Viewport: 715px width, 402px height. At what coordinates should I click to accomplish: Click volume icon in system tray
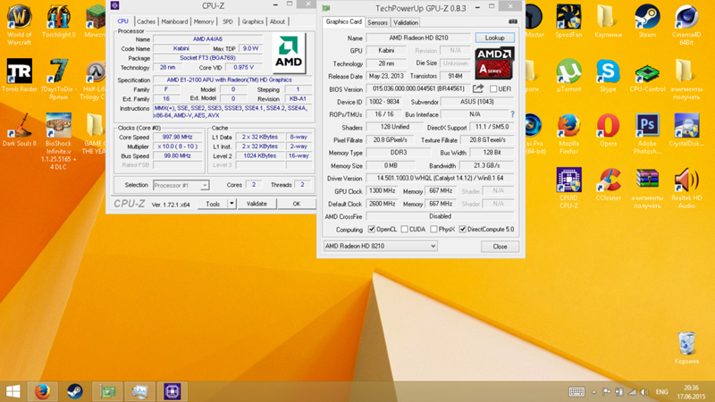(644, 392)
